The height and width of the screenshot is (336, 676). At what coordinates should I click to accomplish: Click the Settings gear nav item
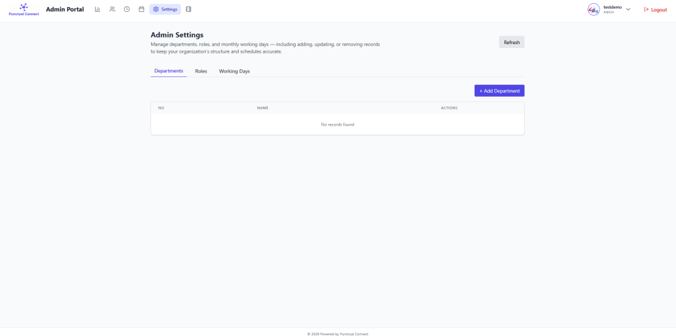tap(165, 9)
